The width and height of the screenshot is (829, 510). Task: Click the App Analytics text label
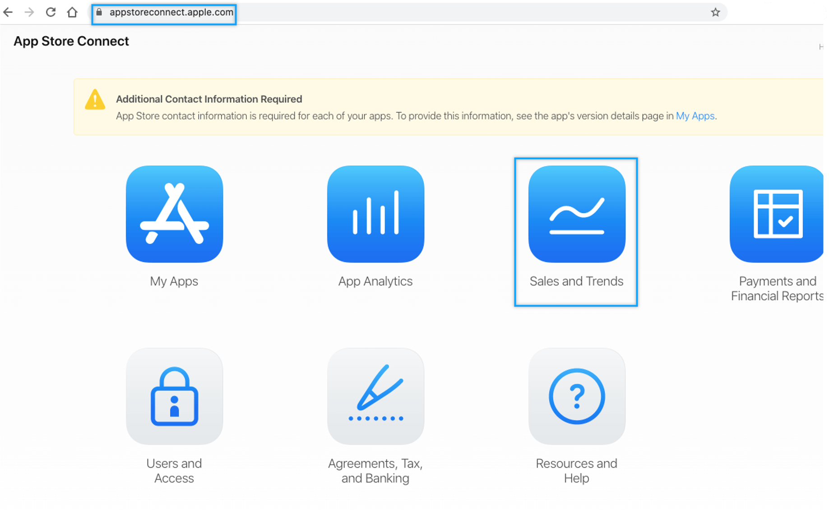pos(375,281)
